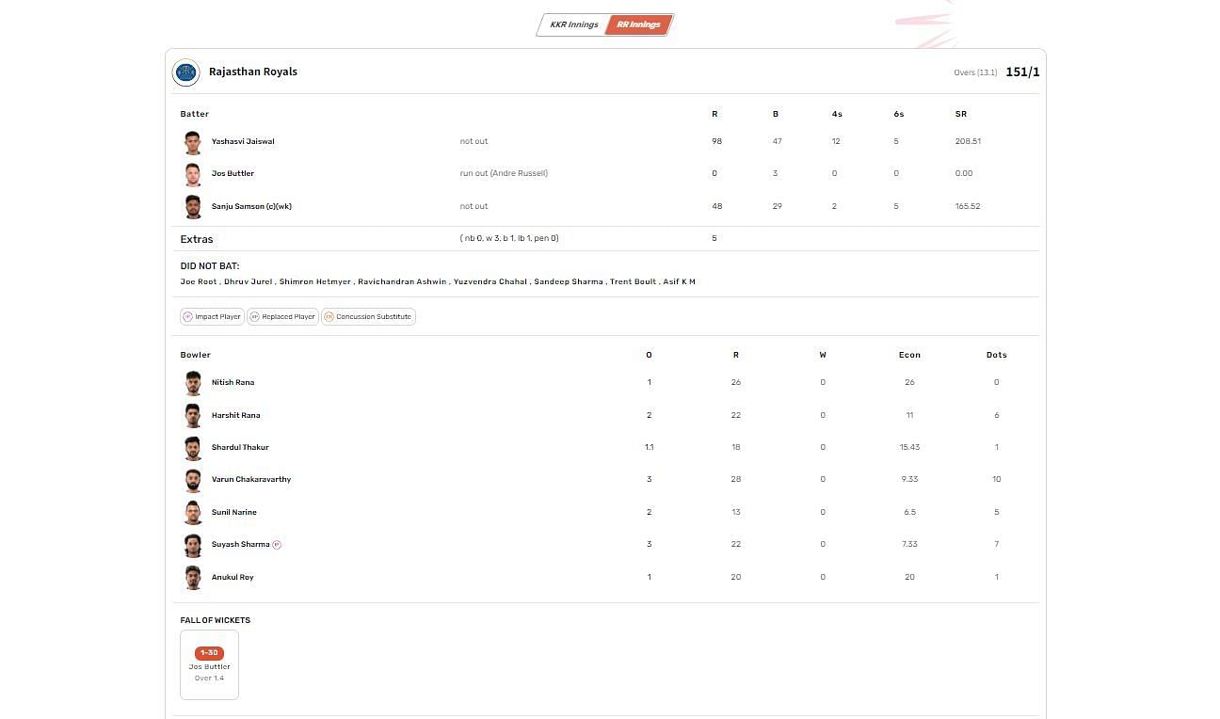1220x719 pixels.
Task: Click the Rajasthan Royals team logo
Action: coord(186,72)
